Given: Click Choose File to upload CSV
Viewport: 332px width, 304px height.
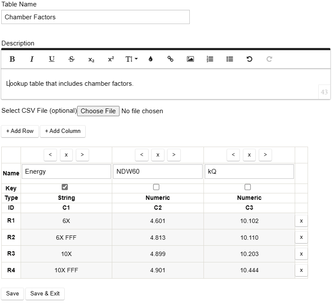Looking at the screenshot, I should [98, 111].
